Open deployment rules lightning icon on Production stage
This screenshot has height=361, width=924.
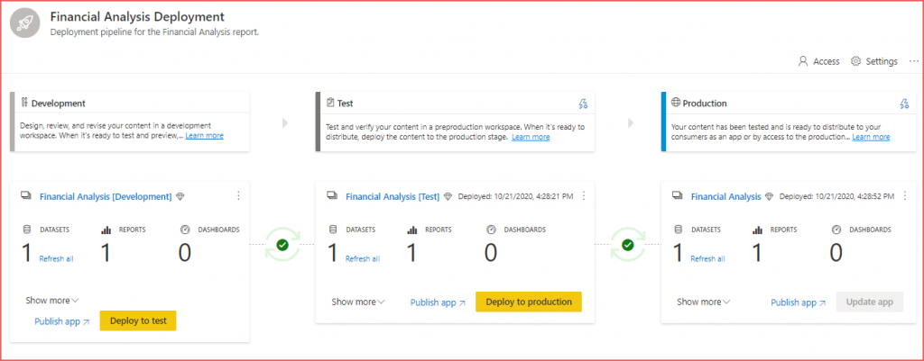click(x=904, y=104)
